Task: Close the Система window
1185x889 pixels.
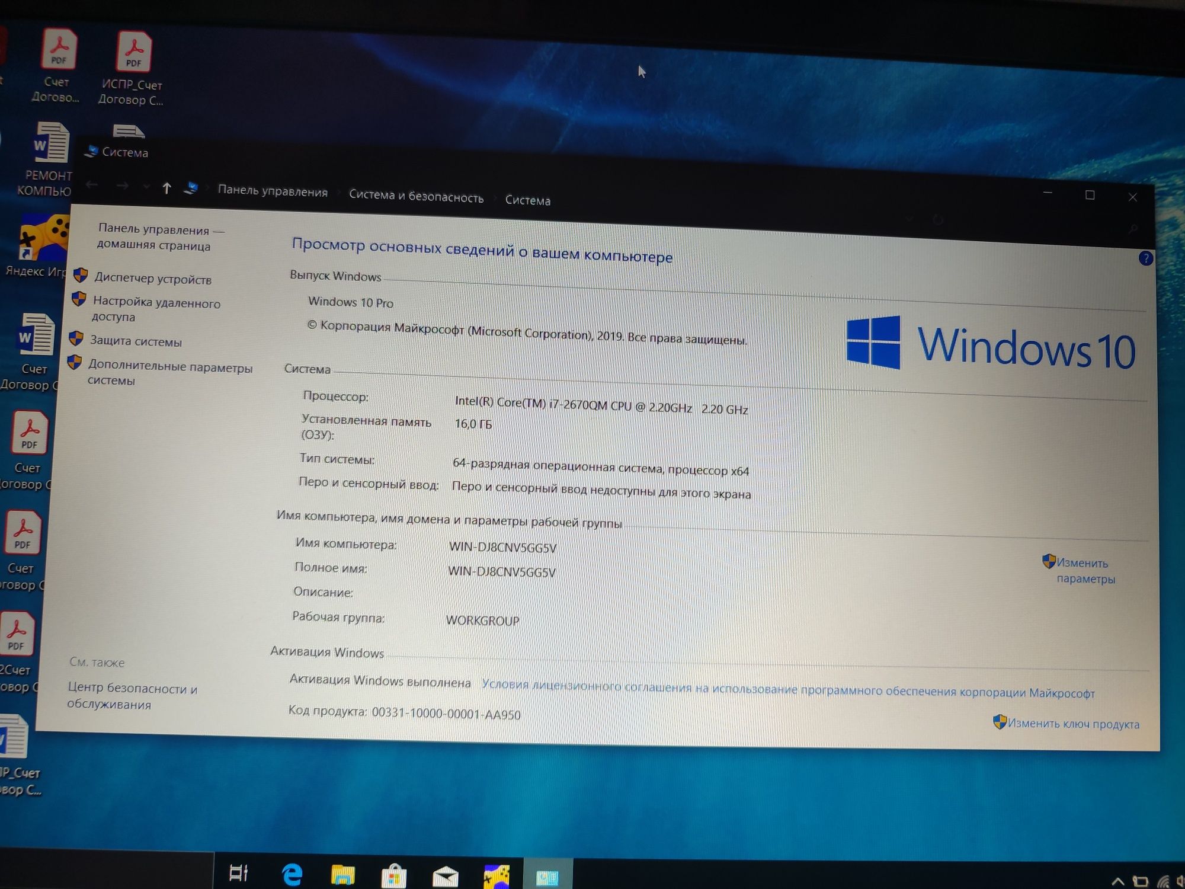Action: pyautogui.click(x=1132, y=197)
